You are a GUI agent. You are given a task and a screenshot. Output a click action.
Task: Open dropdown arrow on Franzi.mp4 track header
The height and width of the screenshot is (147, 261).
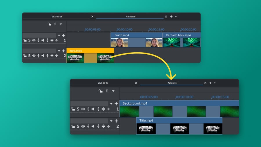pyautogui.click(x=59, y=35)
